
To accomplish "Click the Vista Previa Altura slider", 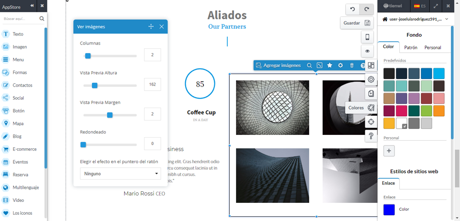I will pos(110,86).
